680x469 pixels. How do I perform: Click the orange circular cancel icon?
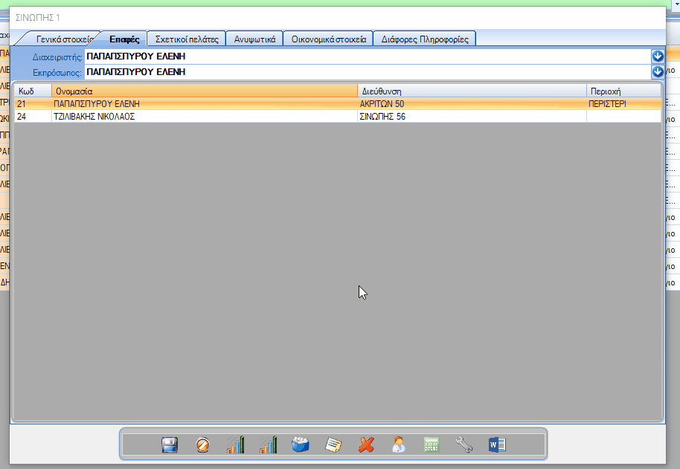[x=202, y=444]
